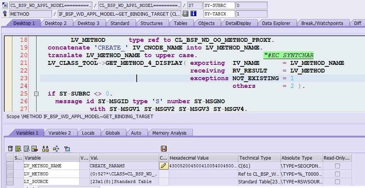Click the blue branching arrow services icon
Image resolution: width=365 pixels, height=188 pixels.
click(x=56, y=148)
